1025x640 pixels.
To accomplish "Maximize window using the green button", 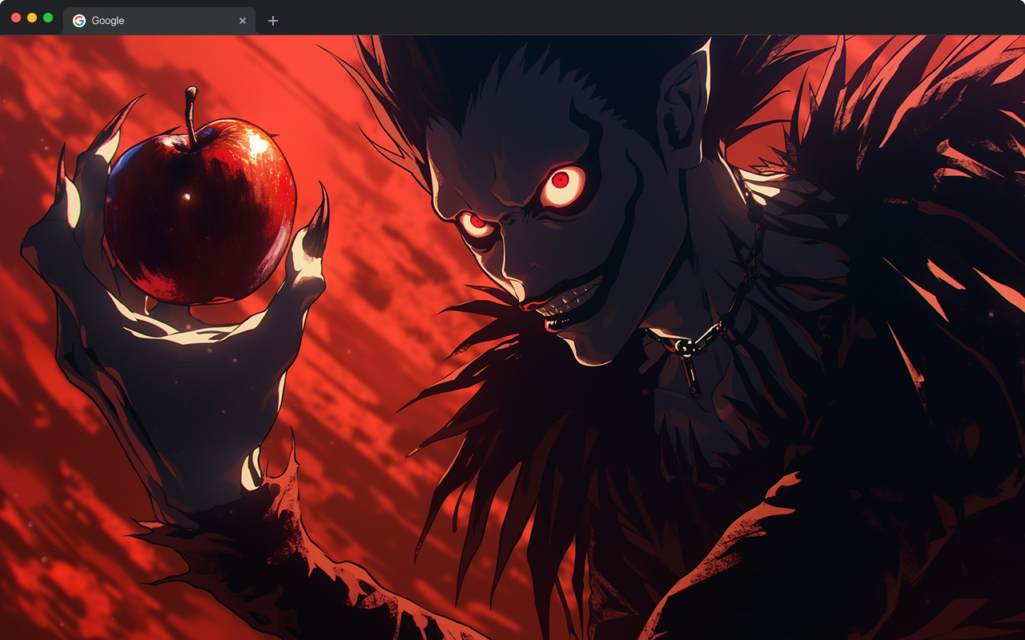I will (48, 18).
